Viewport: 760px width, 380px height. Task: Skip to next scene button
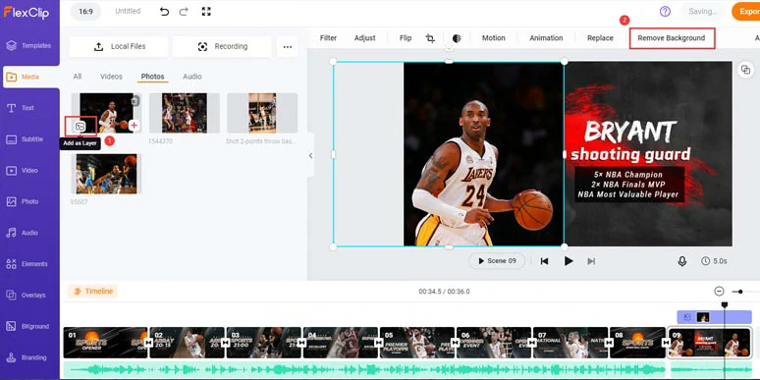click(x=591, y=261)
